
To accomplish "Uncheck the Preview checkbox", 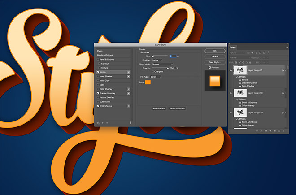I will coord(210,67).
